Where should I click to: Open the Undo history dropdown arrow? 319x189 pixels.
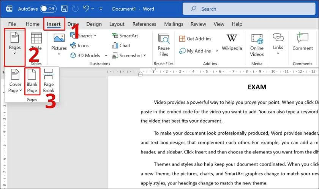tap(93, 9)
